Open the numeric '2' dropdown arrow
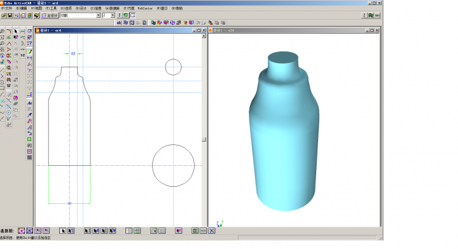Image resolution: width=458 pixels, height=249 pixels. [x=113, y=15]
